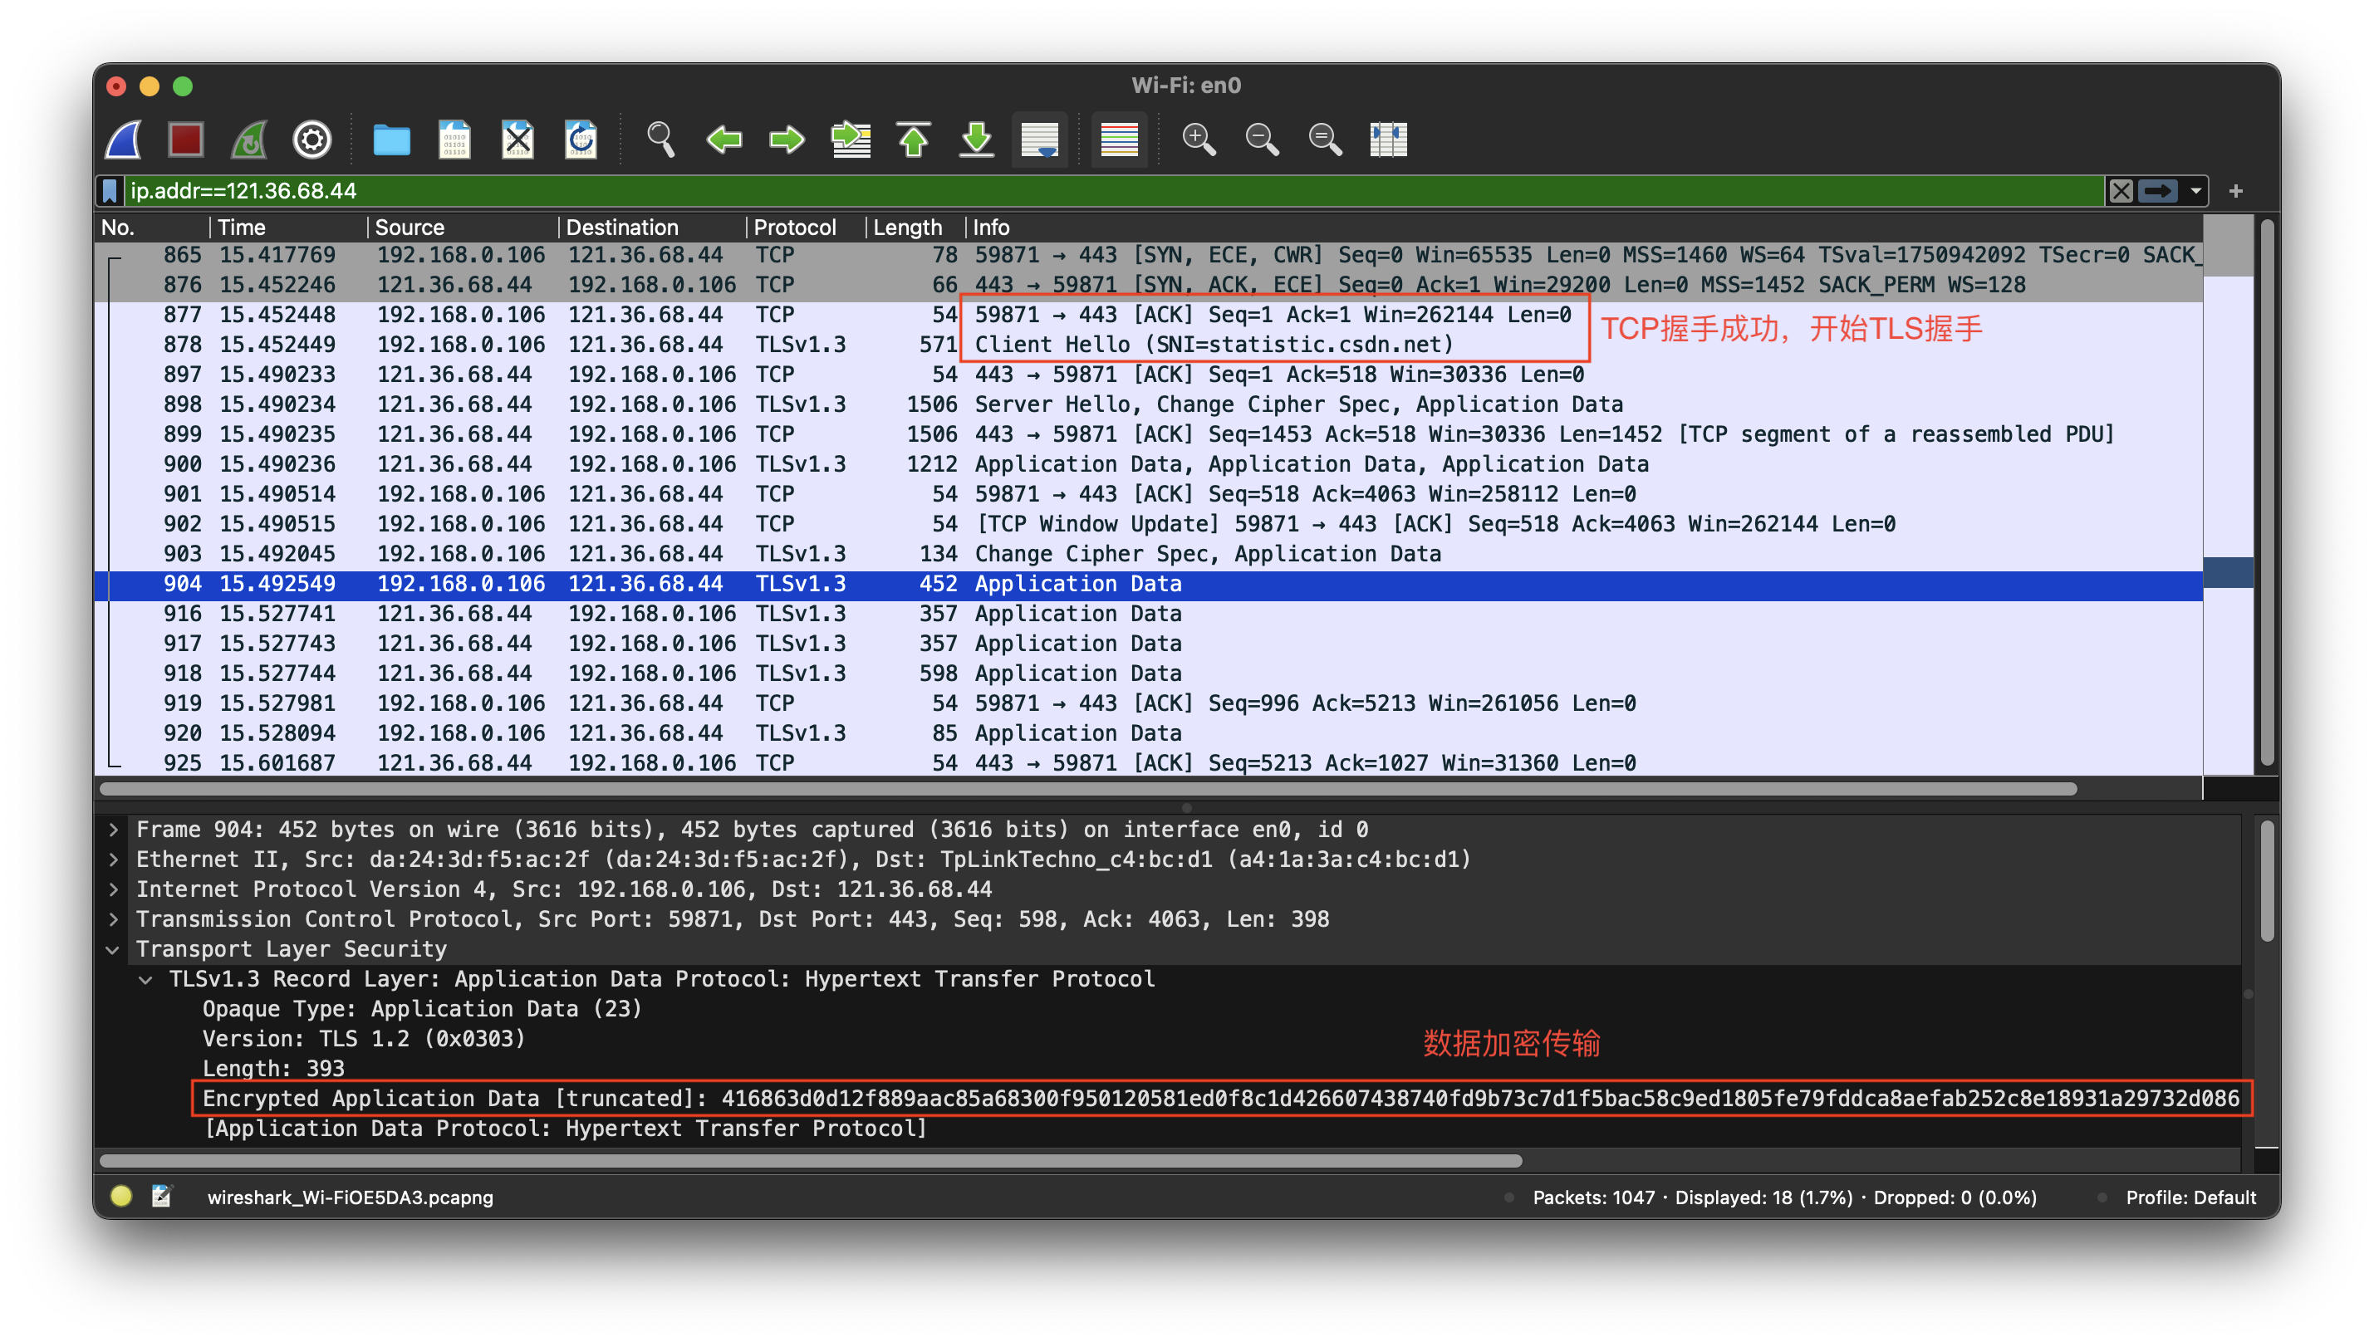Image resolution: width=2374 pixels, height=1342 pixels.
Task: Restart the current capture
Action: pos(249,140)
